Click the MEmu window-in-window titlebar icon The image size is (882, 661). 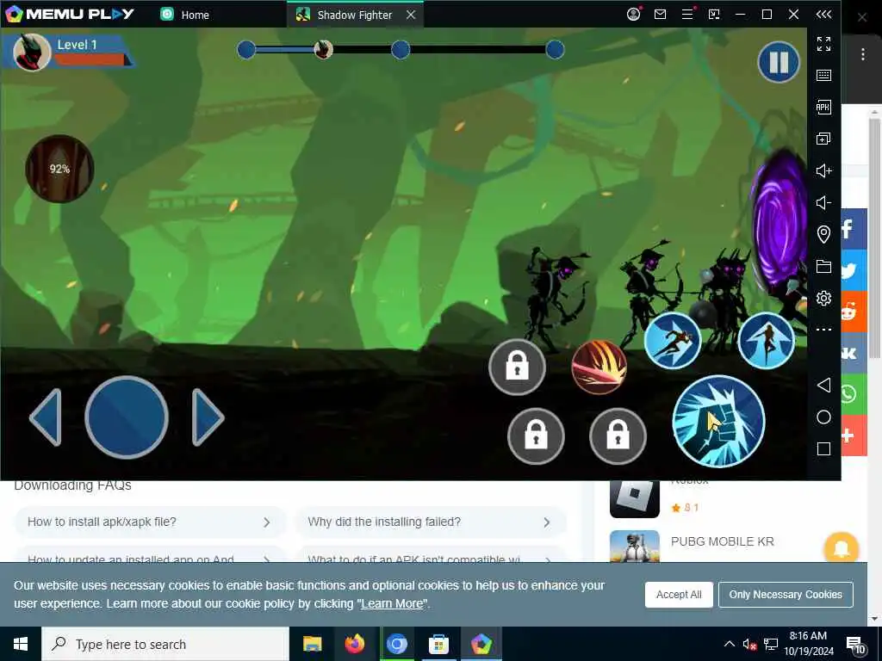714,14
